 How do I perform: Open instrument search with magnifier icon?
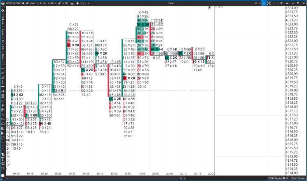(x=23, y=3)
